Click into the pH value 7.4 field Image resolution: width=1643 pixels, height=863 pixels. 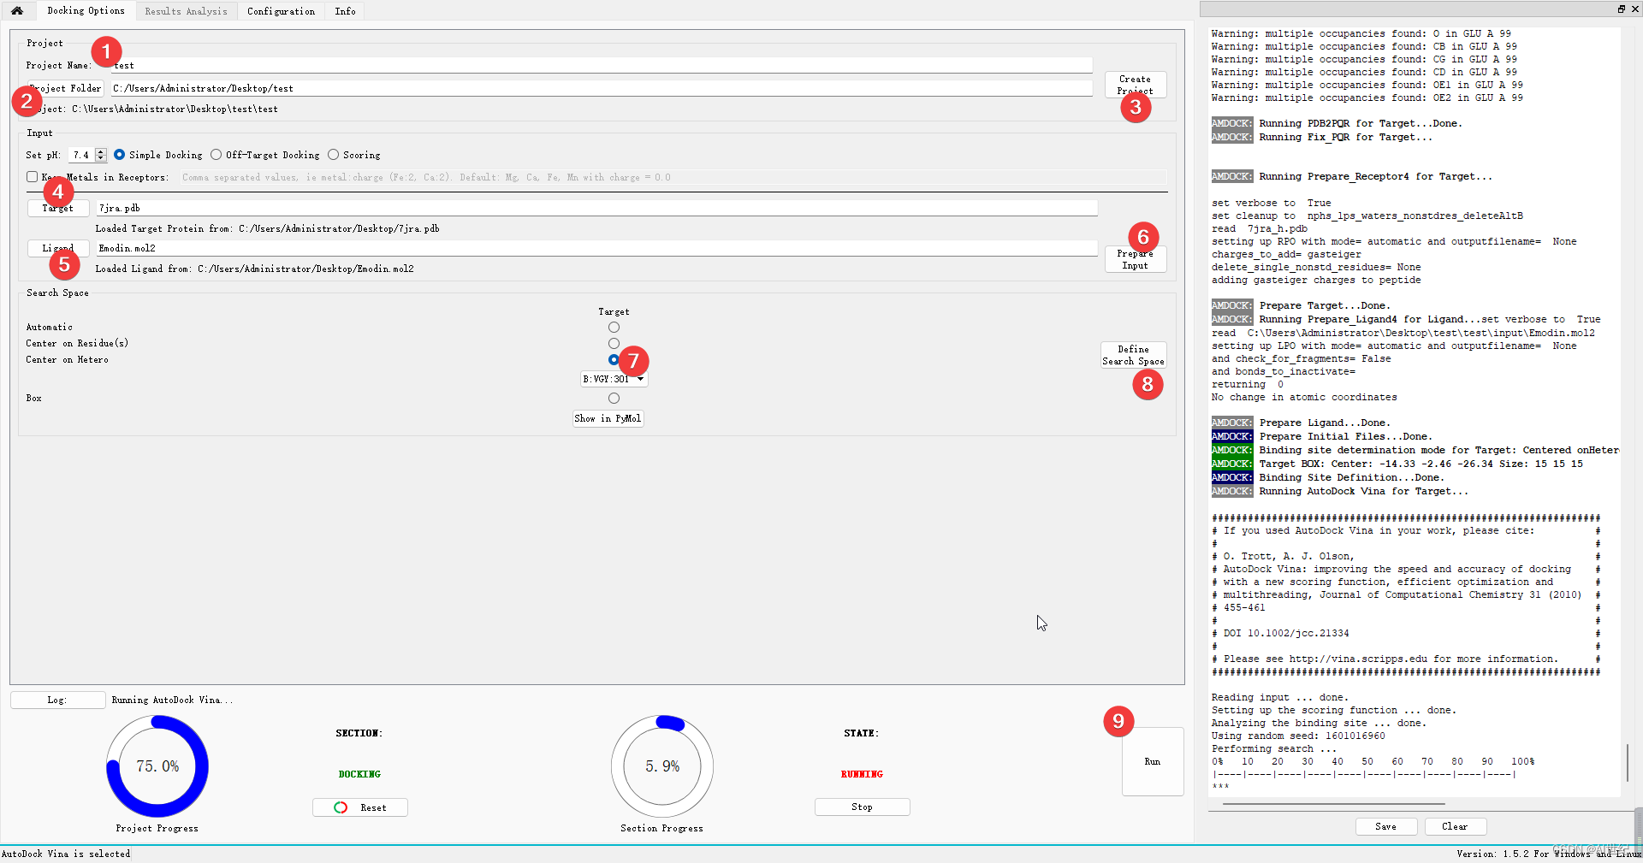(x=82, y=155)
